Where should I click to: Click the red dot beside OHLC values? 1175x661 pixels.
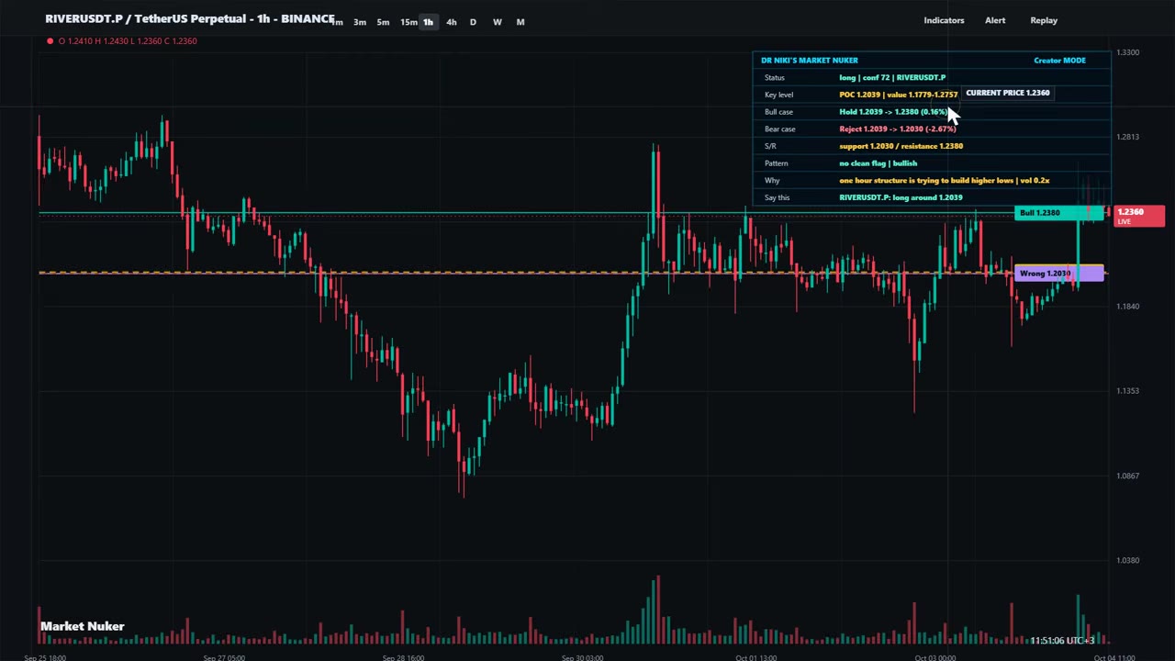(x=50, y=40)
